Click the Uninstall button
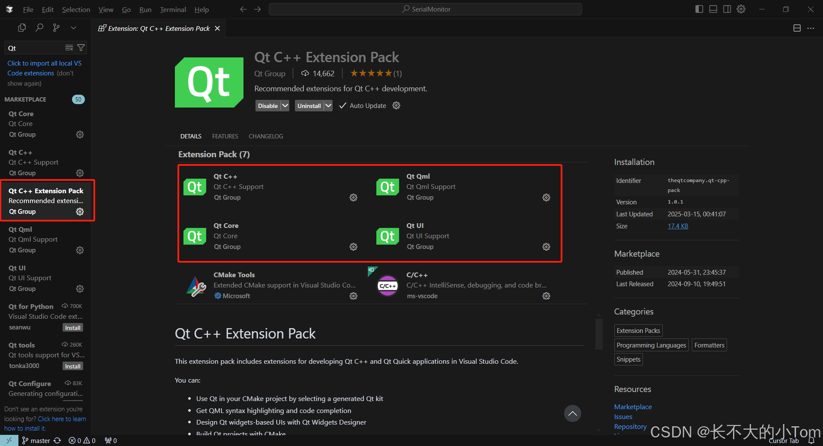Screen dimensions: 823x446 [309, 106]
